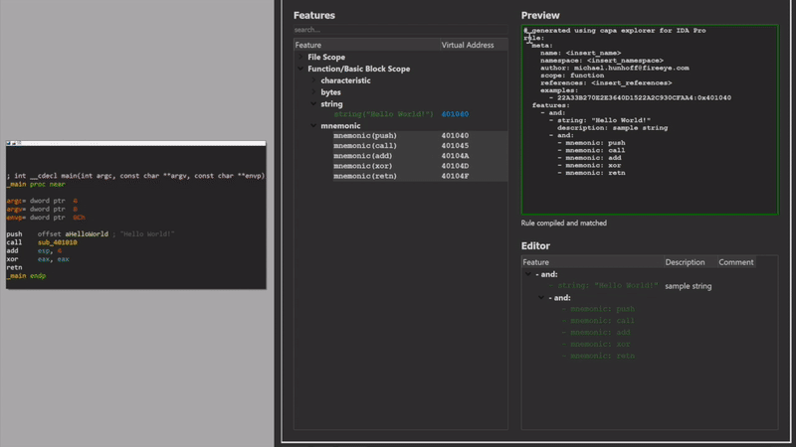Click the Rule compiled and matched status

click(x=563, y=223)
